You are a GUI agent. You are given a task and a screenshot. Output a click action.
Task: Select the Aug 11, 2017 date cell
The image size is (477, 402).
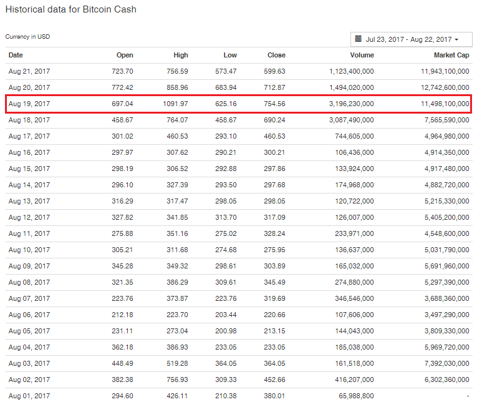(x=29, y=233)
